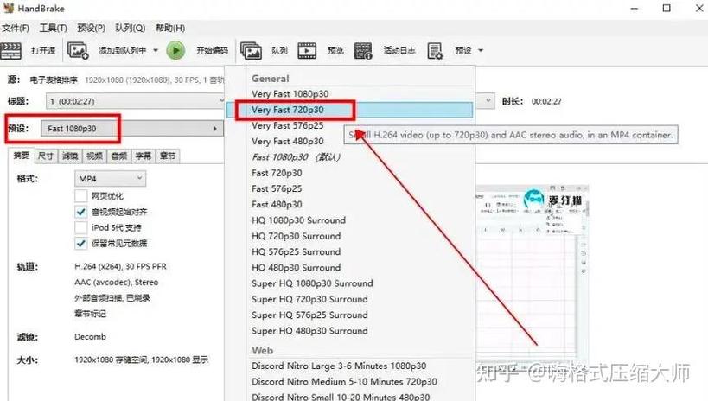Click the 开始编码 button label
The image size is (708, 401).
212,51
